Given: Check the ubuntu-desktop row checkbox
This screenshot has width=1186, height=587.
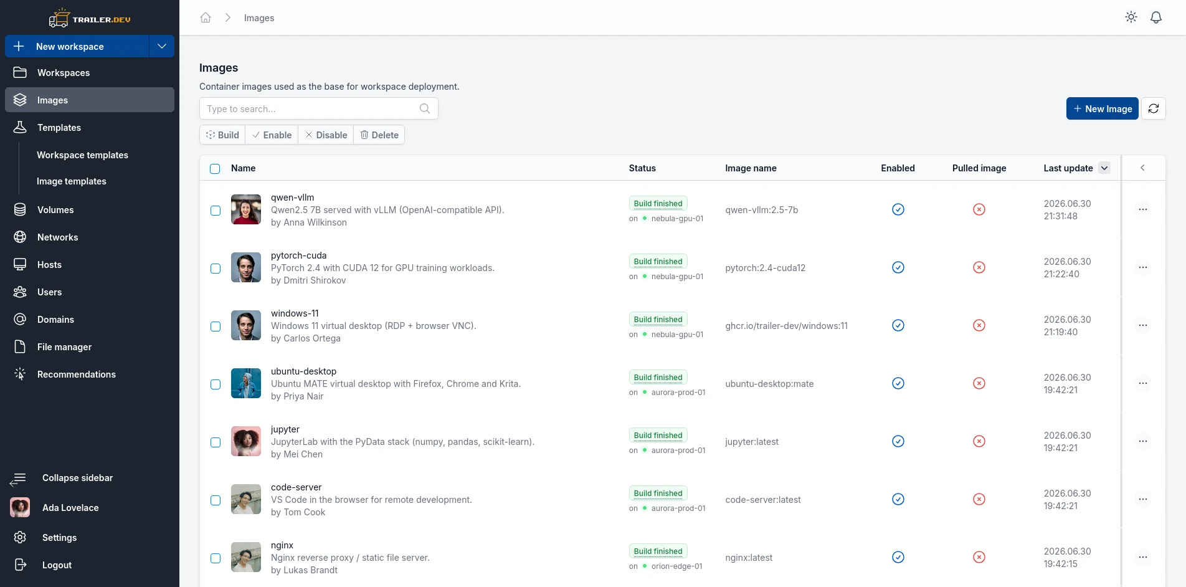Looking at the screenshot, I should coord(216,384).
